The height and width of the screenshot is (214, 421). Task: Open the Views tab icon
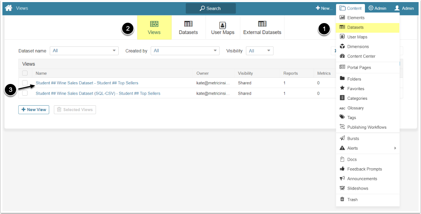[x=154, y=24]
